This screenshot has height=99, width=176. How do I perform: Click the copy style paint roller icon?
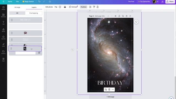tap(94, 7)
